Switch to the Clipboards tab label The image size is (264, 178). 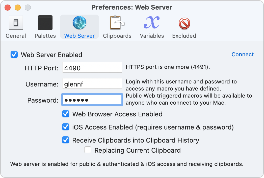pos(117,36)
